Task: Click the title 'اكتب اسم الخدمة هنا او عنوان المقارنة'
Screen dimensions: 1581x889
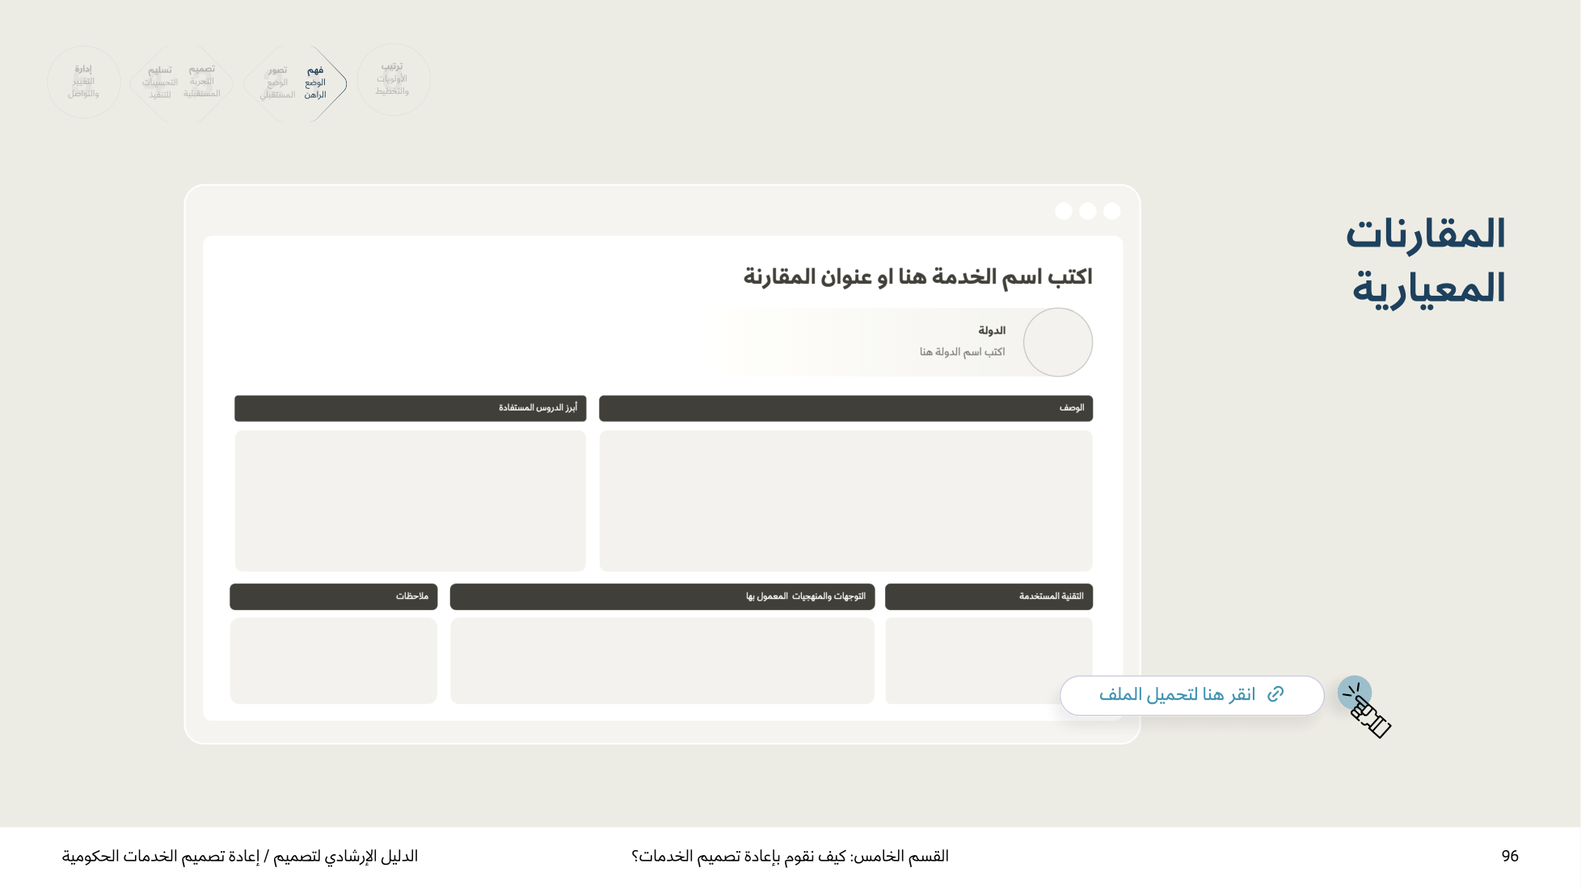Action: (x=917, y=277)
